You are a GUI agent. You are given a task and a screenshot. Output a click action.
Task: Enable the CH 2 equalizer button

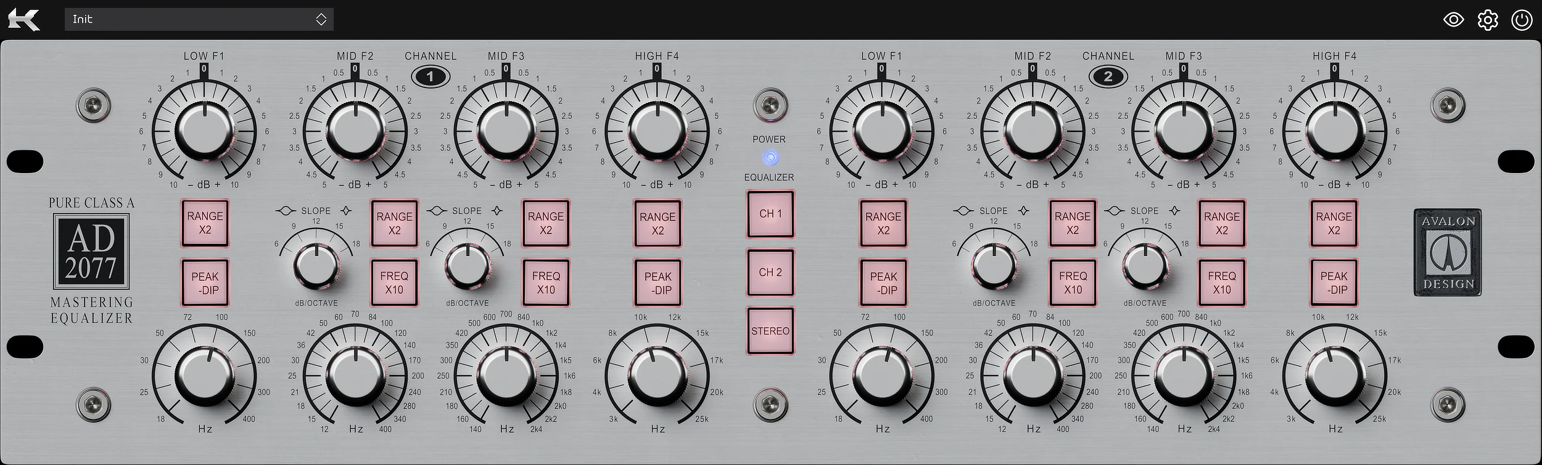770,272
